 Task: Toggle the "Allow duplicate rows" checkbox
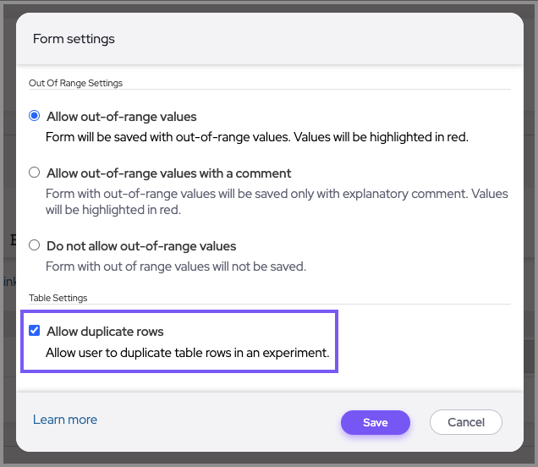pyautogui.click(x=35, y=331)
